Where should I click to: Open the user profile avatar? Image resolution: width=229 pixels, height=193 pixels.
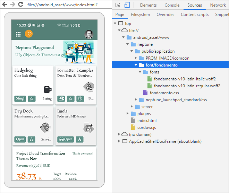(89, 34)
